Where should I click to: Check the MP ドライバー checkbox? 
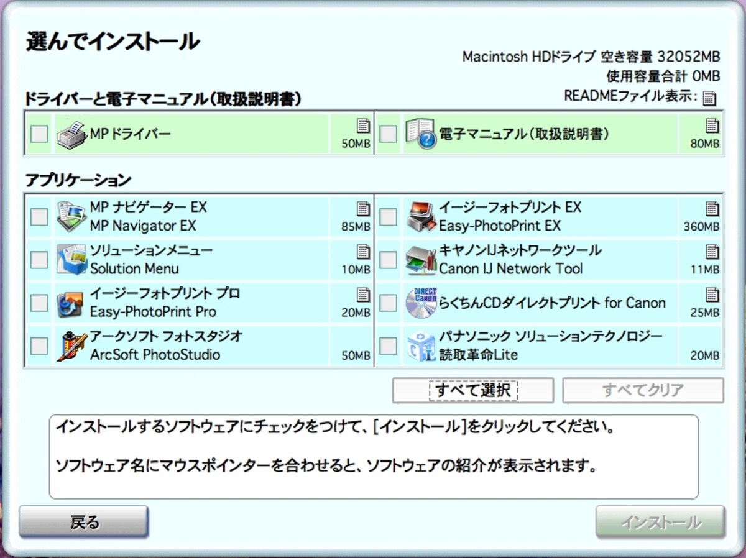(x=39, y=134)
